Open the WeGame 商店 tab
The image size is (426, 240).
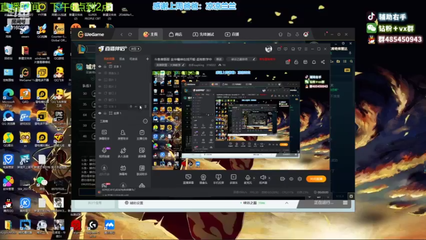coord(176,34)
